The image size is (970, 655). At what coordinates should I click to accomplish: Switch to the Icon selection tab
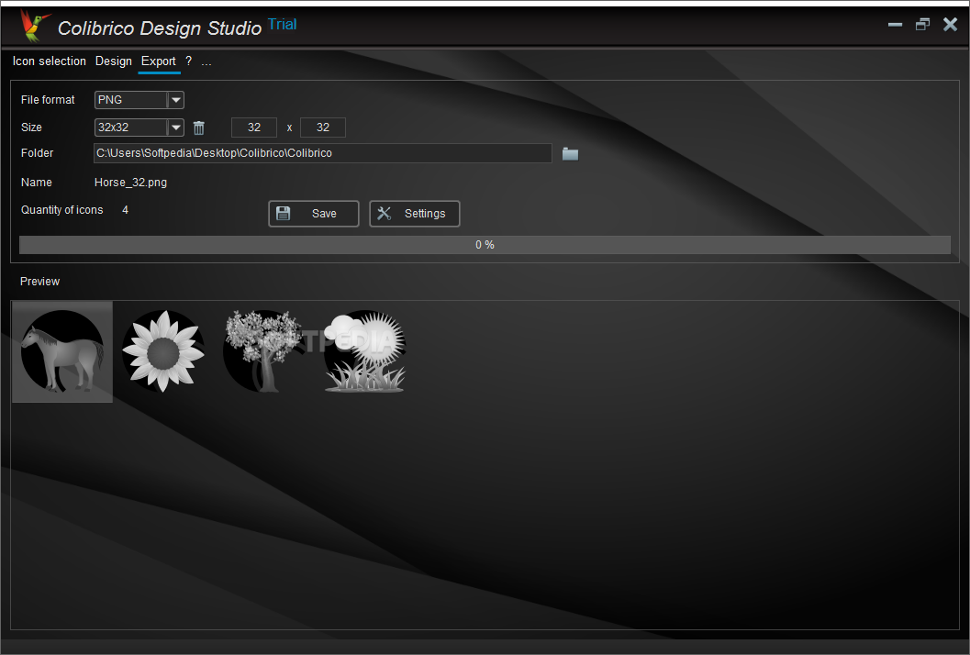coord(50,61)
